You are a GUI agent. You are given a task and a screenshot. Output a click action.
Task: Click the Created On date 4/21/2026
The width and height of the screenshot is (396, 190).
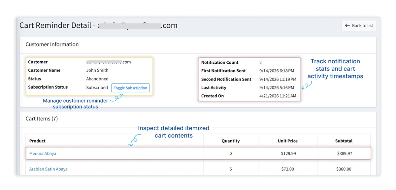click(278, 96)
